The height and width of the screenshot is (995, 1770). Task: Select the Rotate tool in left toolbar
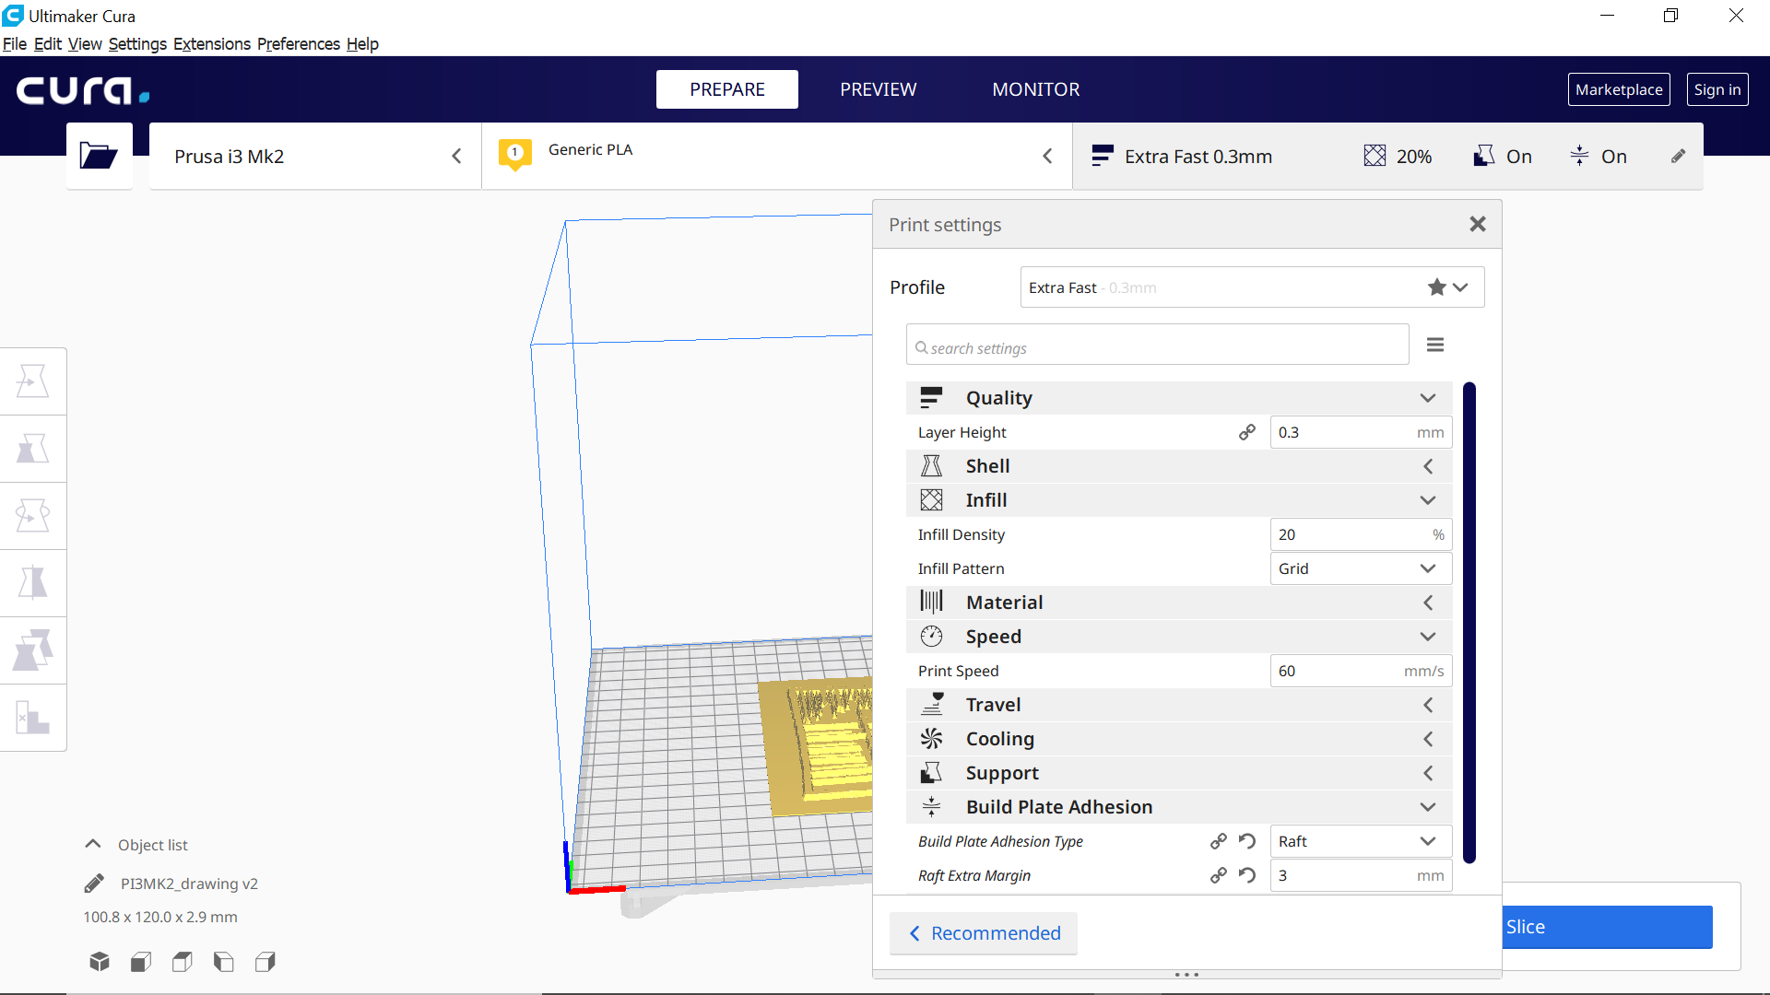click(x=33, y=516)
